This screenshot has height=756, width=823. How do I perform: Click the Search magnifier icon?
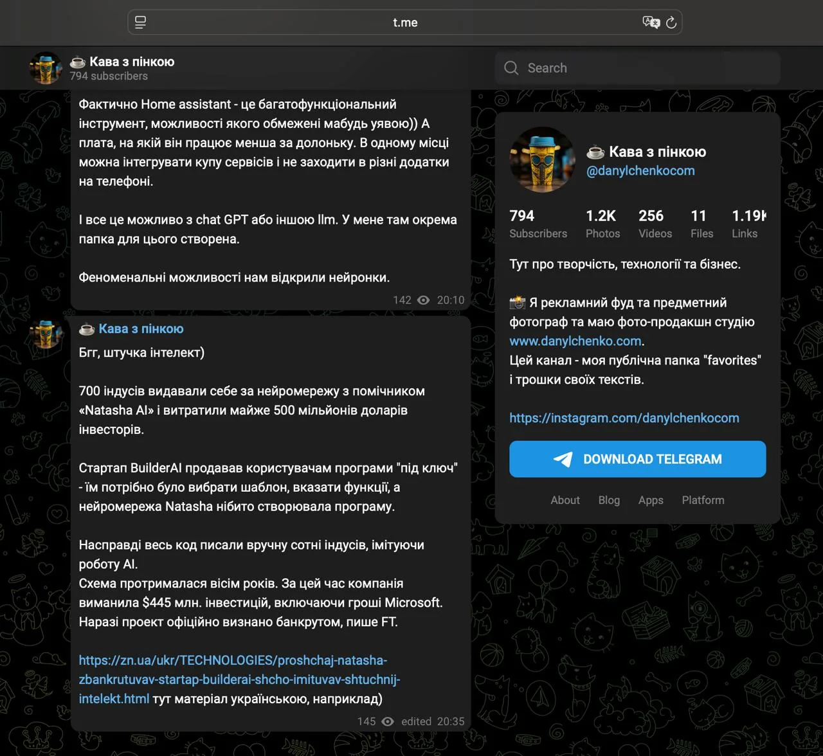pos(511,68)
